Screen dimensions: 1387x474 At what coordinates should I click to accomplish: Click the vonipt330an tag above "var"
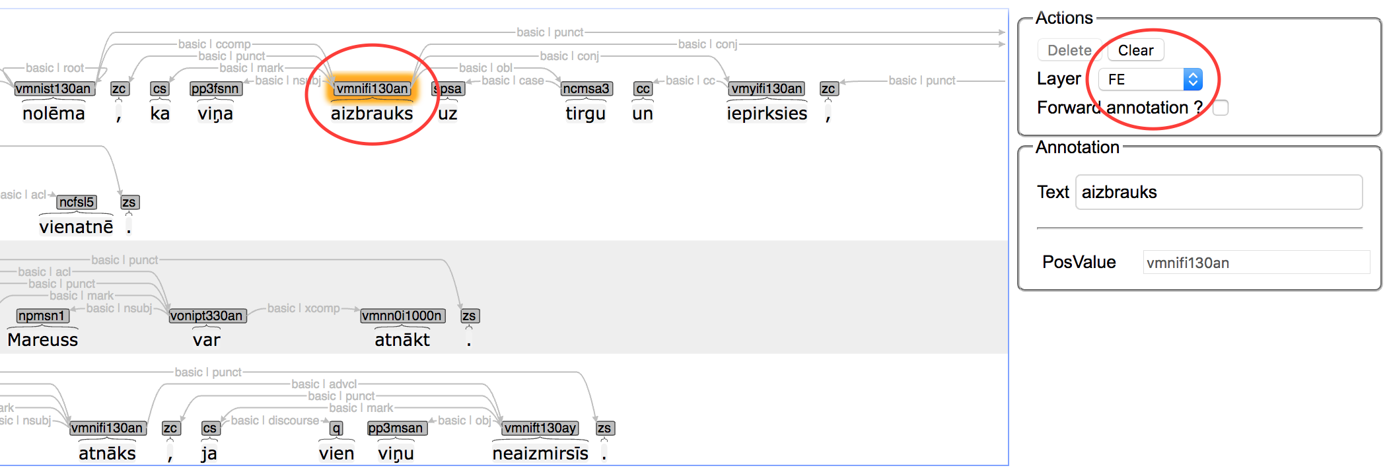click(207, 316)
